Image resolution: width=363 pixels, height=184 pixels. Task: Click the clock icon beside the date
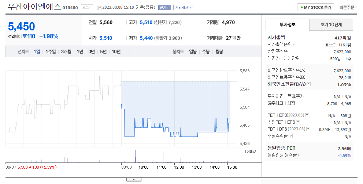99,8
